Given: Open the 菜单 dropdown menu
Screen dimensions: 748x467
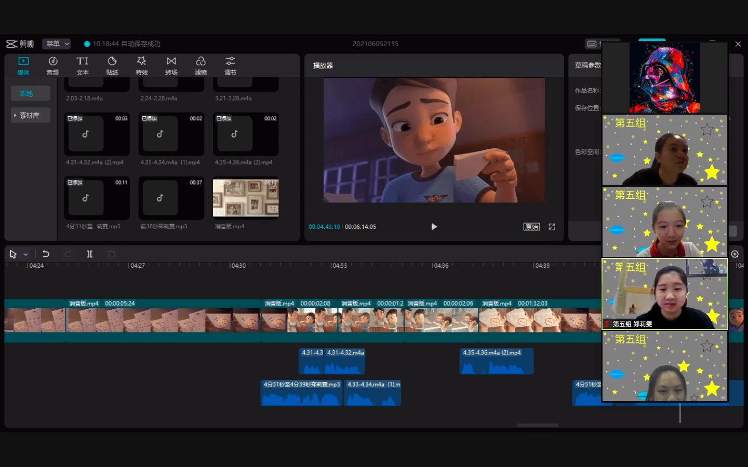Looking at the screenshot, I should tap(57, 44).
